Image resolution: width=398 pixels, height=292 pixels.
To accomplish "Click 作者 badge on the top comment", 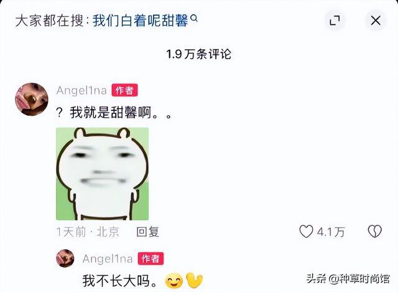I will 124,90.
